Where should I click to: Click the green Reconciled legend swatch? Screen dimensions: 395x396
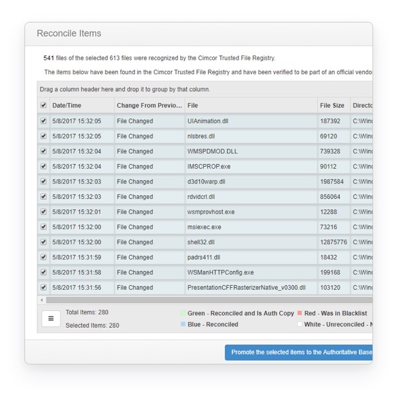click(x=183, y=314)
